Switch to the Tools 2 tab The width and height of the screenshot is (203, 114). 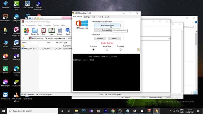[100, 17]
